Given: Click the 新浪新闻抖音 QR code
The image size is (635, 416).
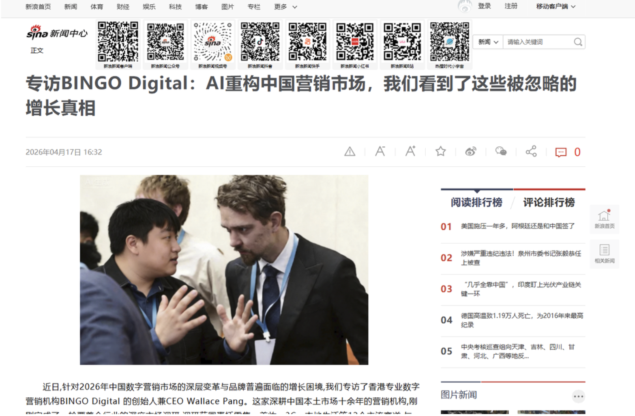Looking at the screenshot, I should [x=260, y=41].
